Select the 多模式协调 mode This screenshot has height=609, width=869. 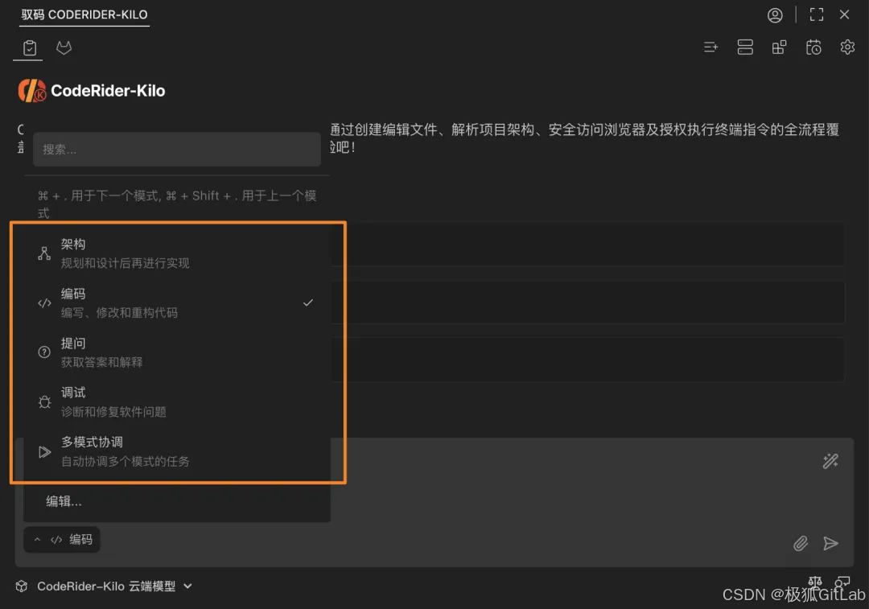pos(177,451)
